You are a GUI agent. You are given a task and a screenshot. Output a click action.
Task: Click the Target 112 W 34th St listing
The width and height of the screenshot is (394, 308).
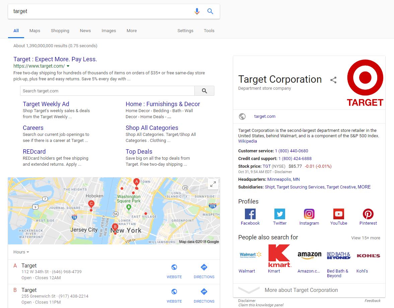click(x=85, y=272)
